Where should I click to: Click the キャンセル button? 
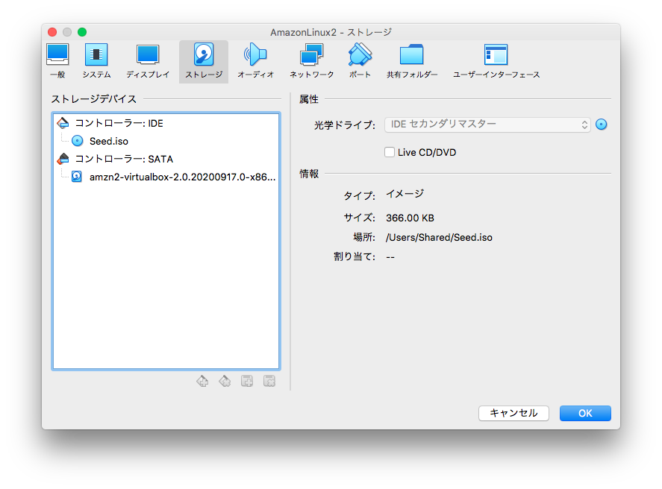513,413
